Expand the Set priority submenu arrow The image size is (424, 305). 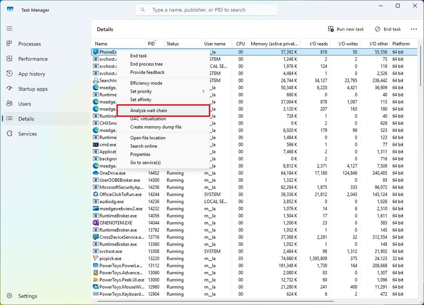pos(203,91)
